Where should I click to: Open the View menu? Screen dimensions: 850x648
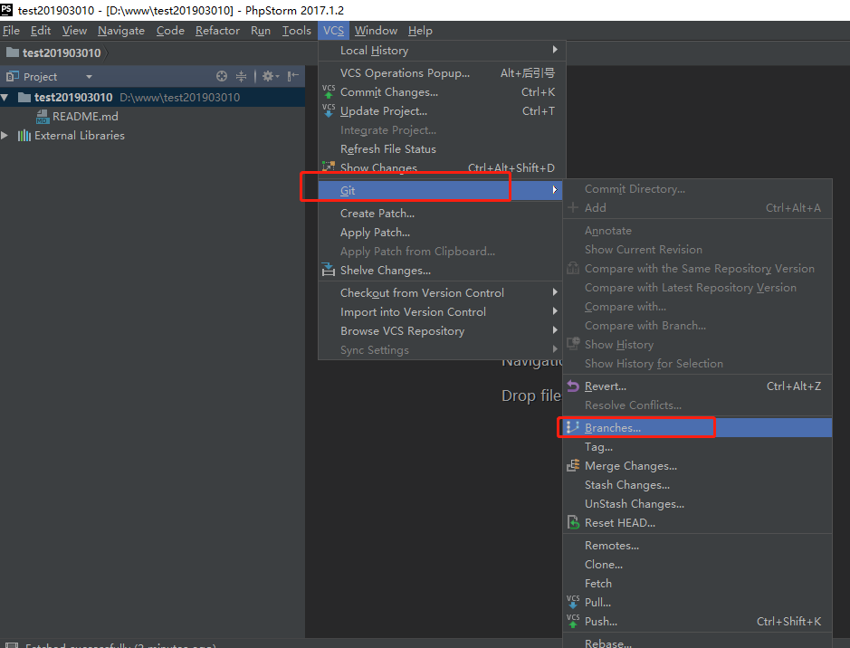(74, 31)
